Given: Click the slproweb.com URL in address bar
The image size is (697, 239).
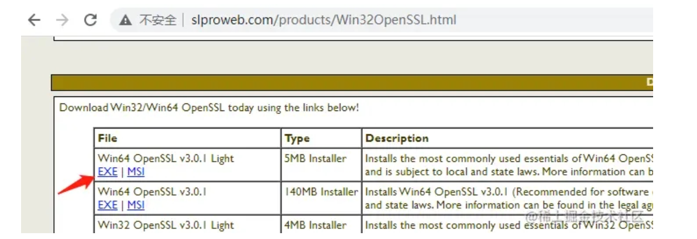Looking at the screenshot, I should [324, 20].
